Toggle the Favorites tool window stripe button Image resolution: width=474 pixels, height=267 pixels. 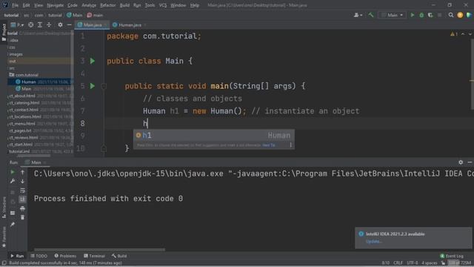(x=4, y=237)
